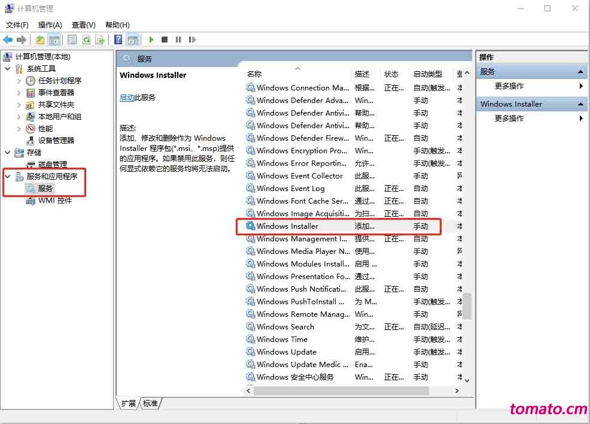
Task: Open the 查看(V) menu
Action: [84, 25]
